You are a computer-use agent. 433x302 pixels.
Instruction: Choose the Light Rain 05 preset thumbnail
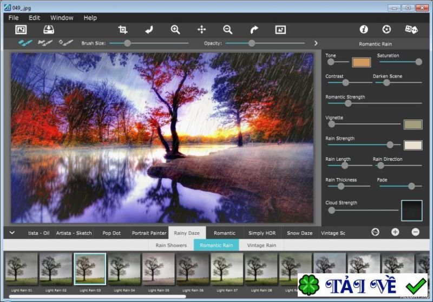point(158,269)
